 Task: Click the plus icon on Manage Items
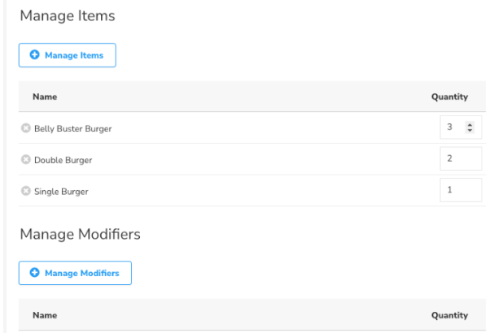pyautogui.click(x=34, y=55)
